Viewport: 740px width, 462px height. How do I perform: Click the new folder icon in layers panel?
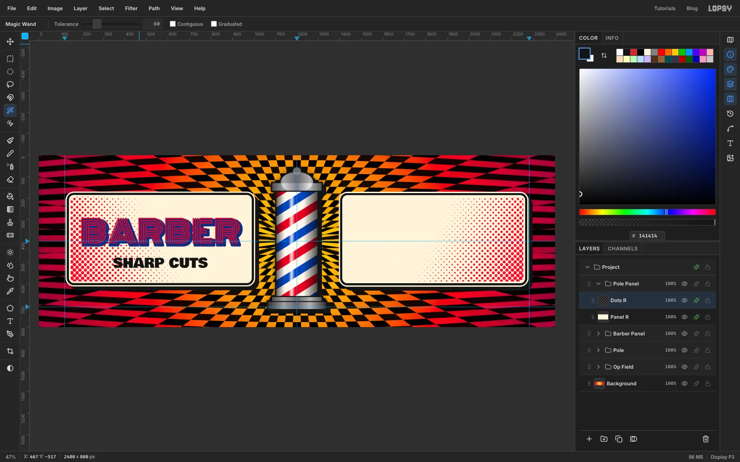pos(604,439)
